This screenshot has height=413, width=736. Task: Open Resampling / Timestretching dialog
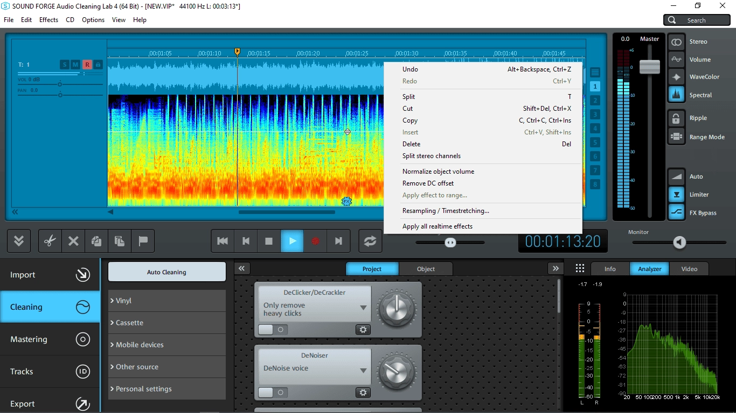click(483, 211)
